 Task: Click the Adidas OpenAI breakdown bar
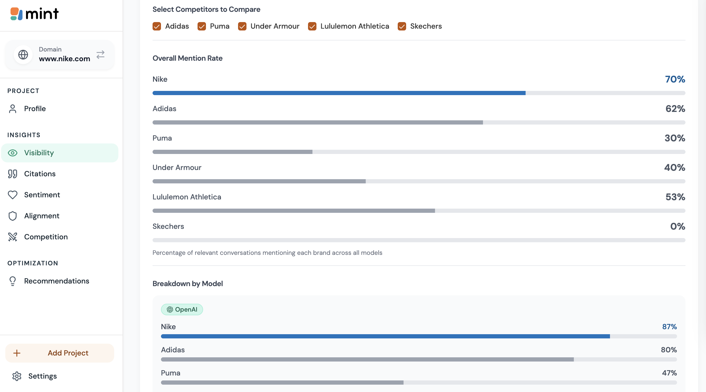[419, 359]
